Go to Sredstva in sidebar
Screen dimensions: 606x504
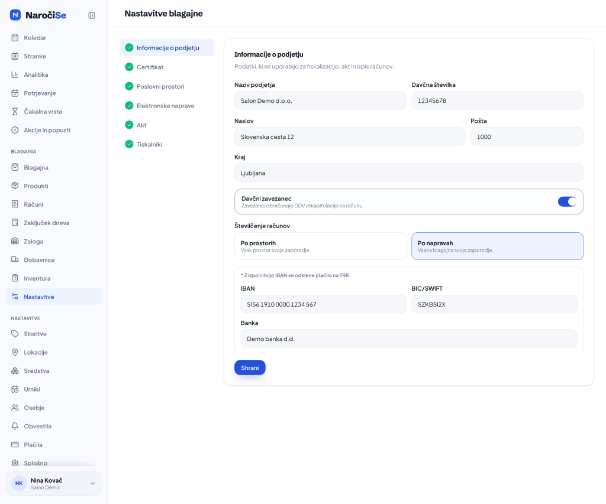click(54, 371)
